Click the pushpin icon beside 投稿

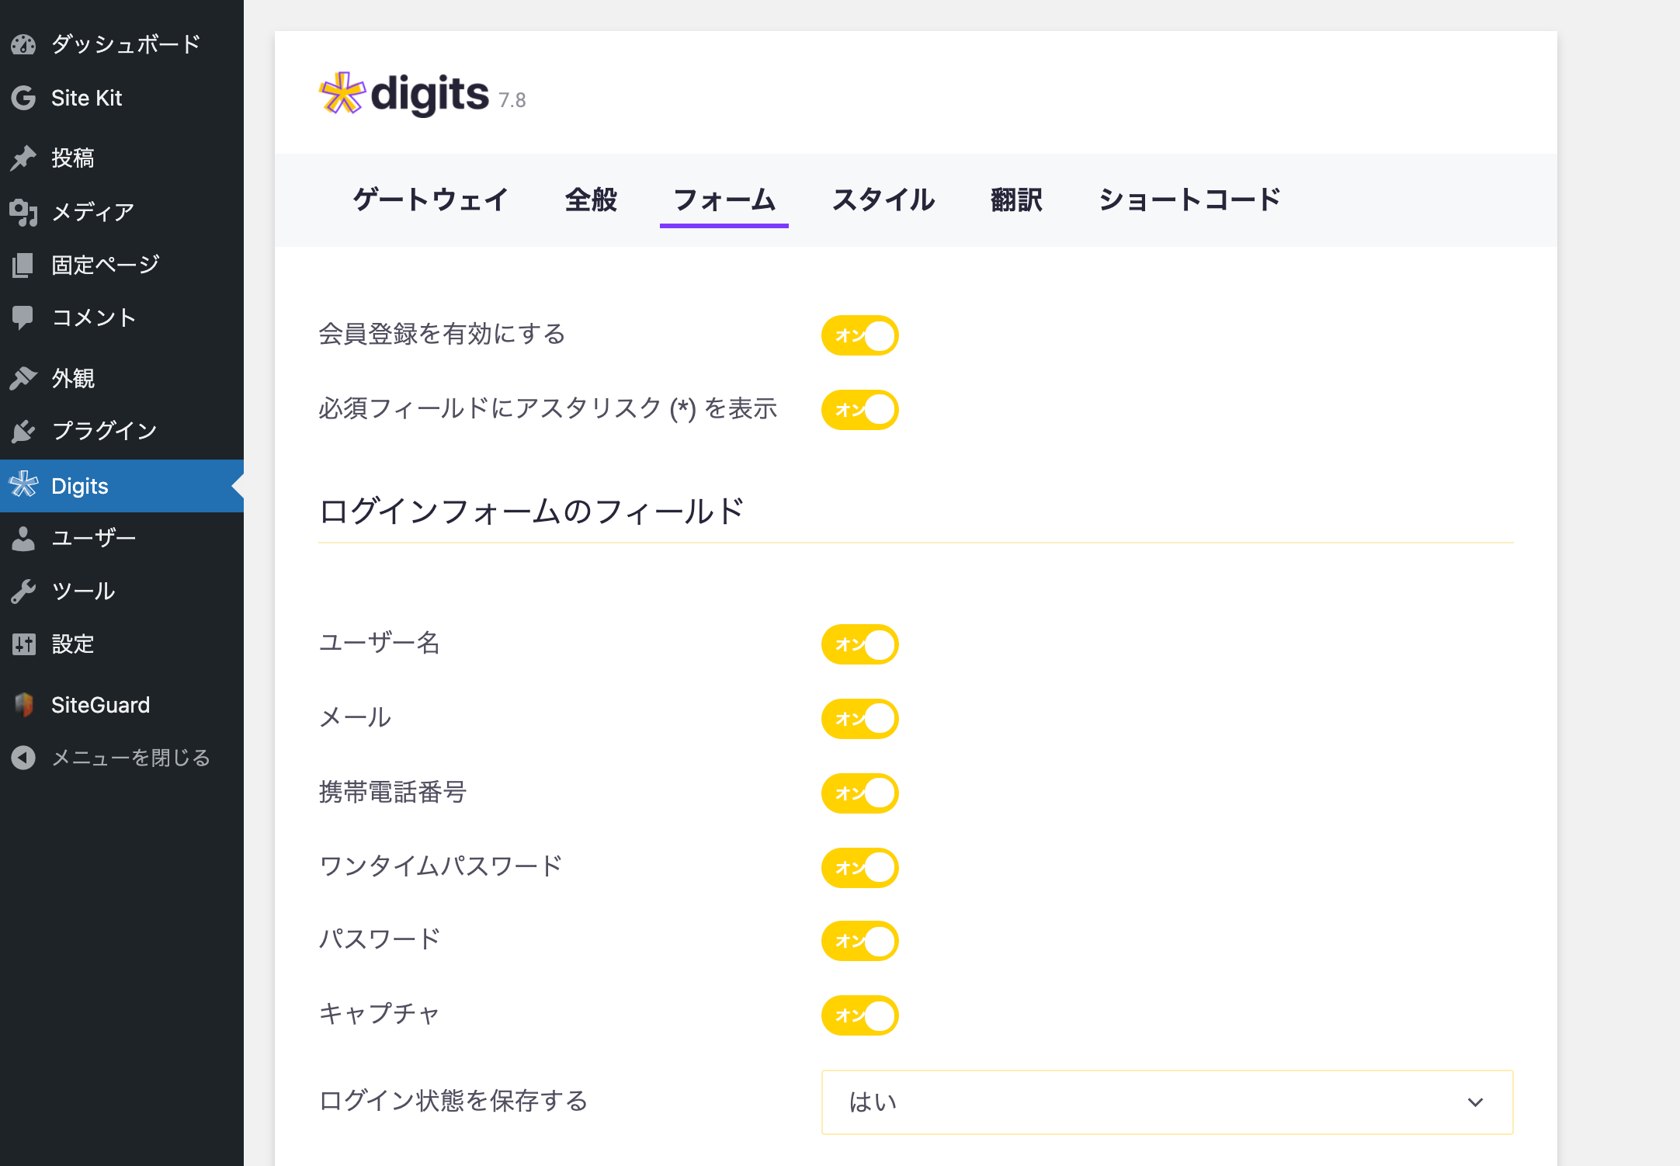tap(23, 158)
